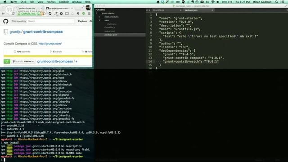288x162 pixels.
Task: Click the Wi-Fi status icon
Action: tap(213, 2)
